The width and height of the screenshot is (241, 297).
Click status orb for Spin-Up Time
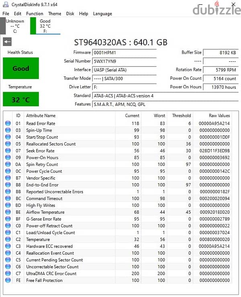8,130
